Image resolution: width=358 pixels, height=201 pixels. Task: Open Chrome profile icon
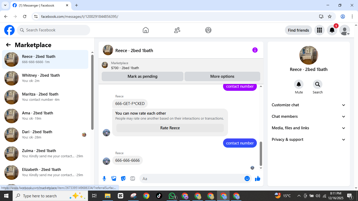point(343,16)
